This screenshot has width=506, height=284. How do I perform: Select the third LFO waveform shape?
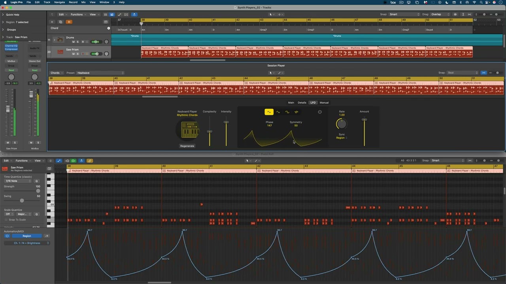[x=287, y=112]
